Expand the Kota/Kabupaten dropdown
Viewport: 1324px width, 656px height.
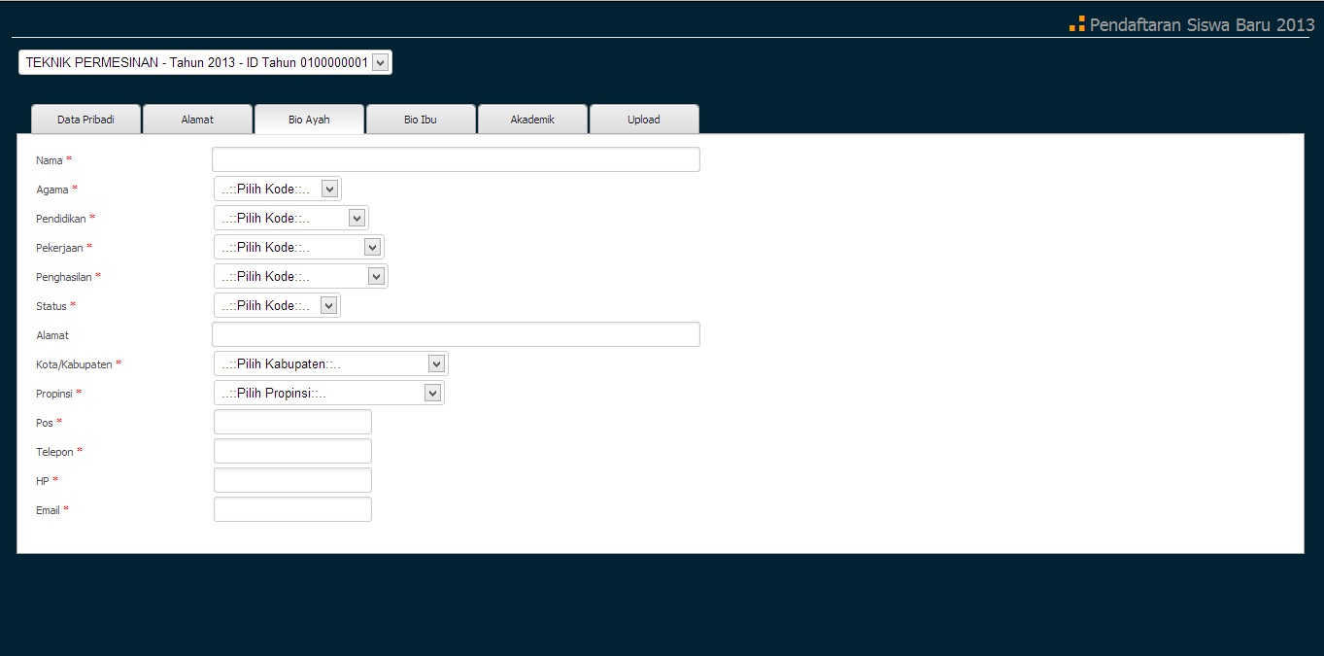point(331,363)
